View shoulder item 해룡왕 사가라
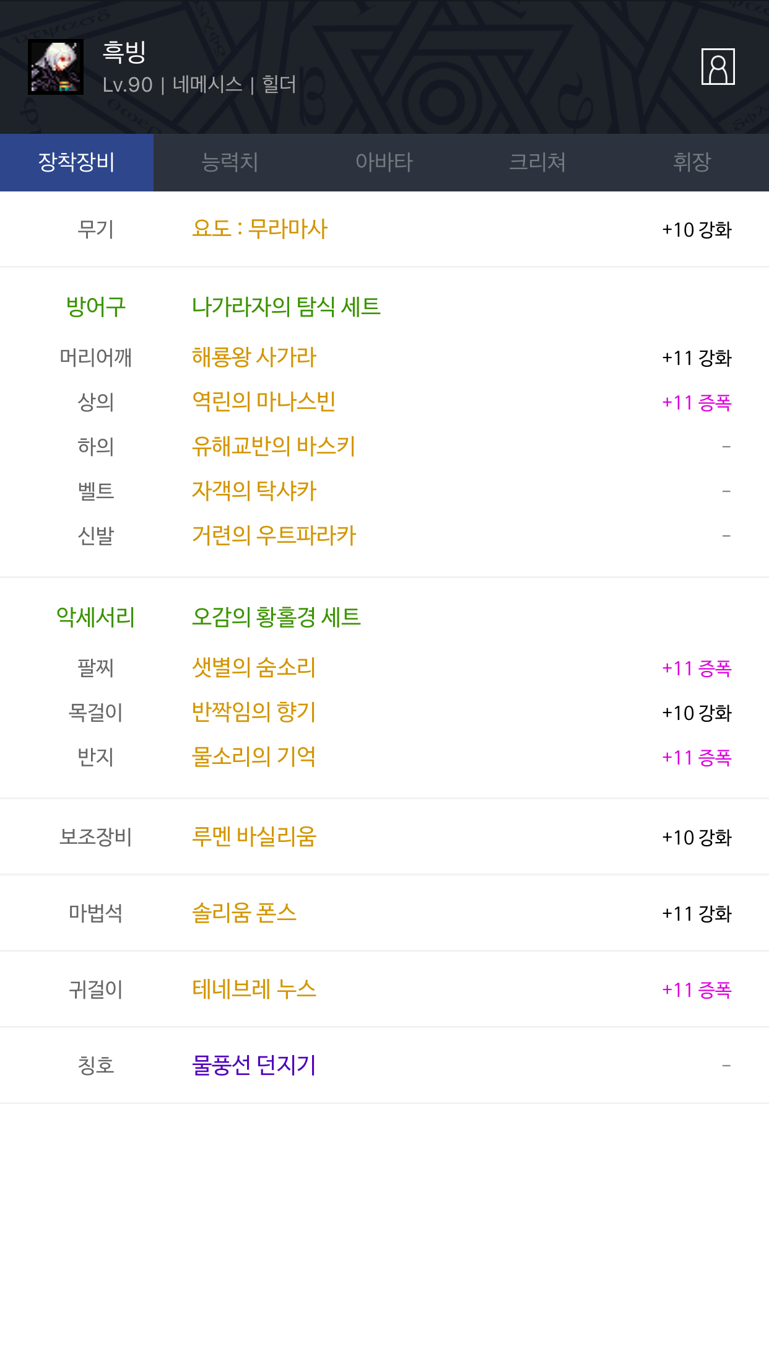Screen dimensions: 769x1368 click(254, 357)
